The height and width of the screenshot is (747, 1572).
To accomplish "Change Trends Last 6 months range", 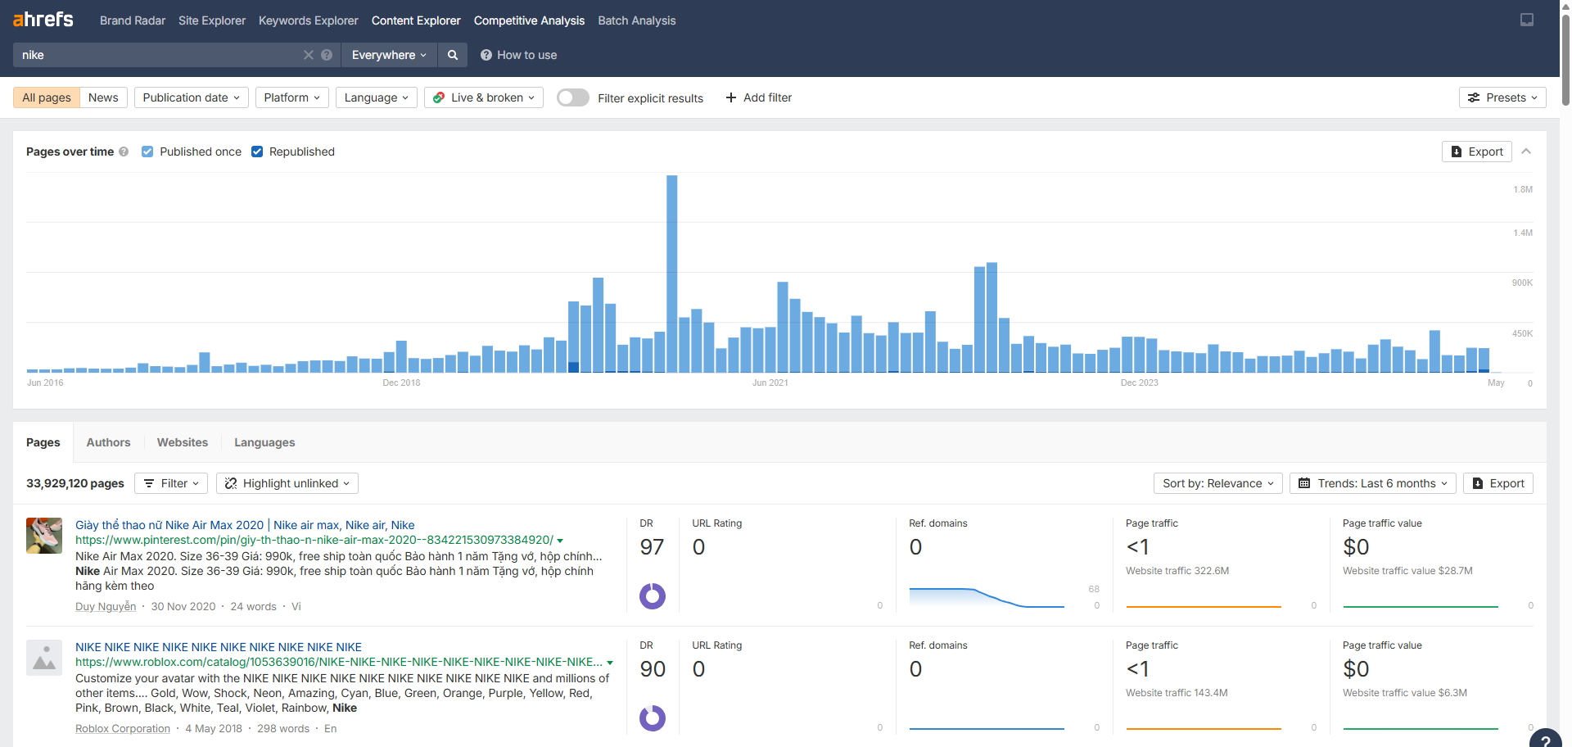I will [1373, 483].
